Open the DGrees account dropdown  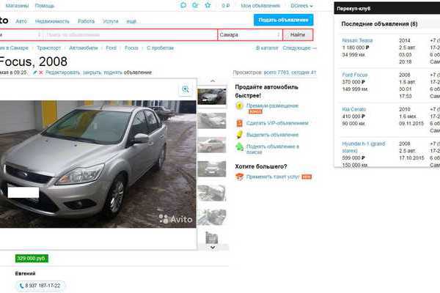point(301,6)
